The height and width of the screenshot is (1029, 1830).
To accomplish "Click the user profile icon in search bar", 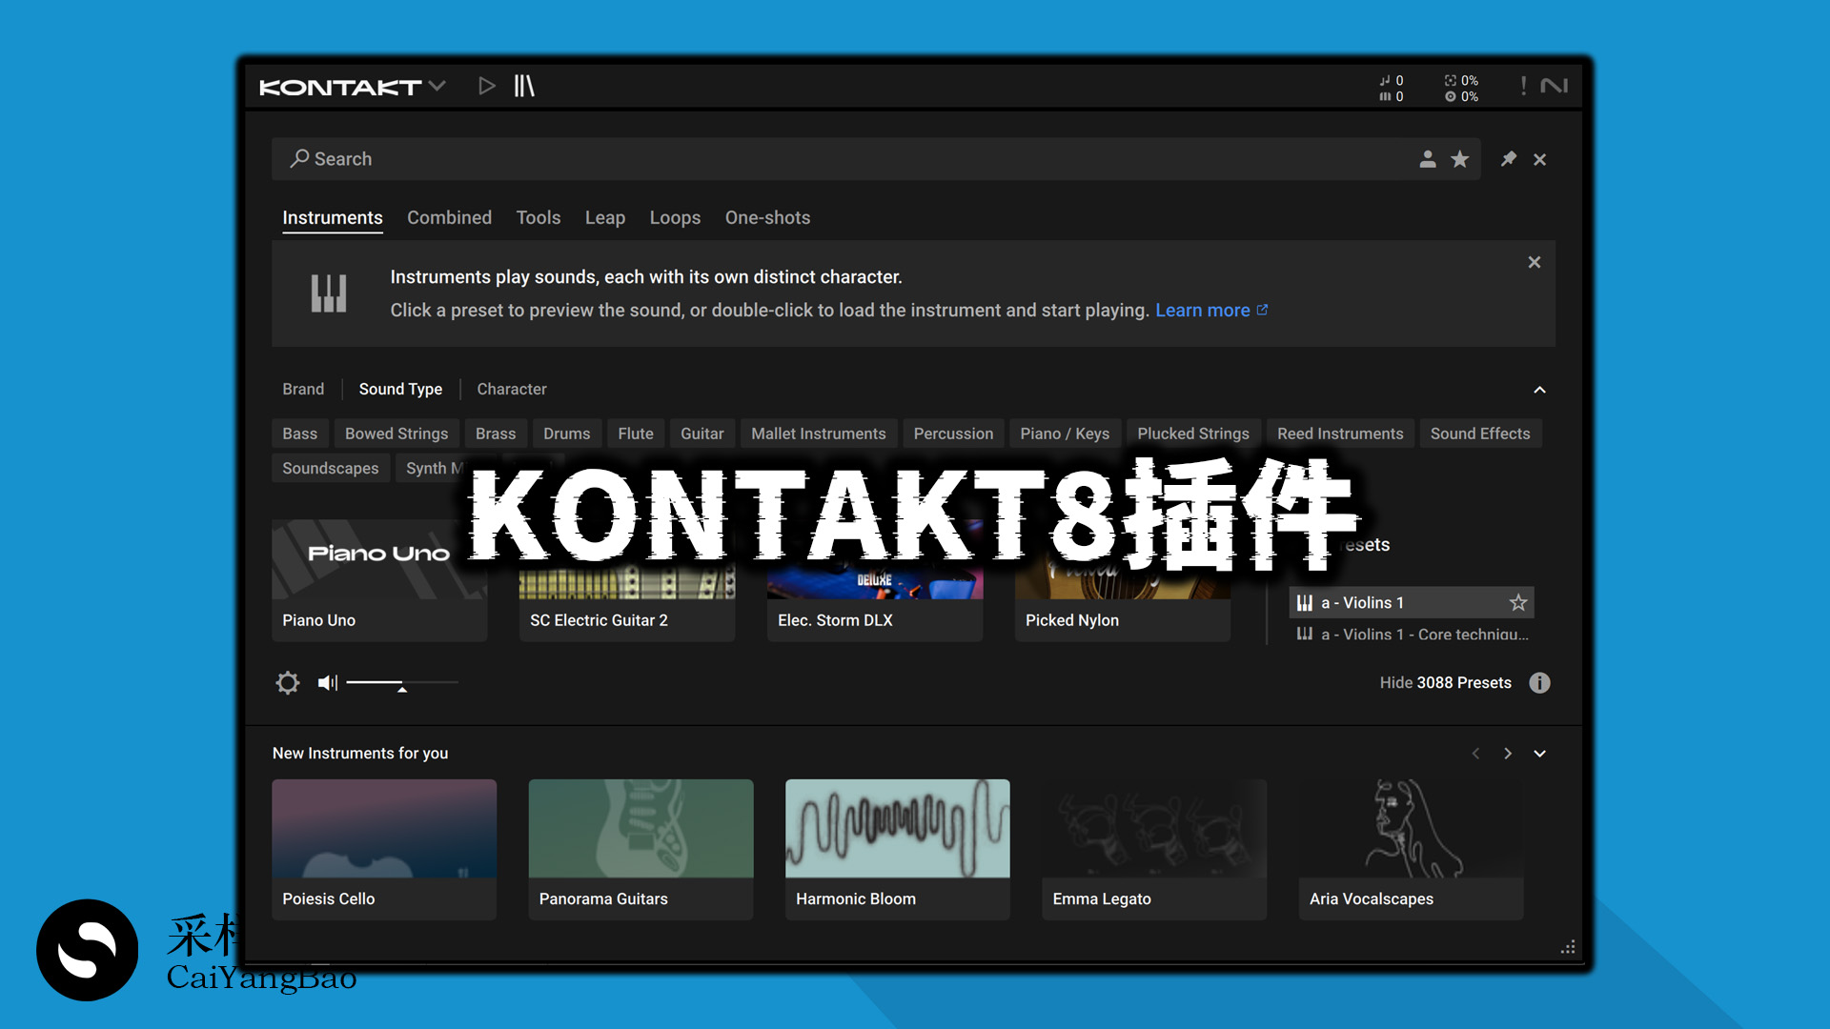I will point(1427,159).
